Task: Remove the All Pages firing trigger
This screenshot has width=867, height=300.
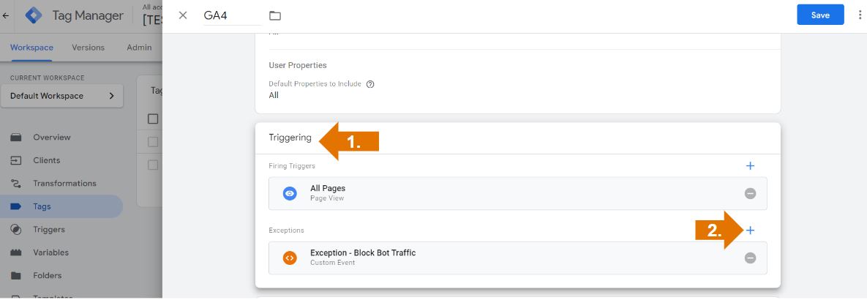Action: pyautogui.click(x=750, y=194)
